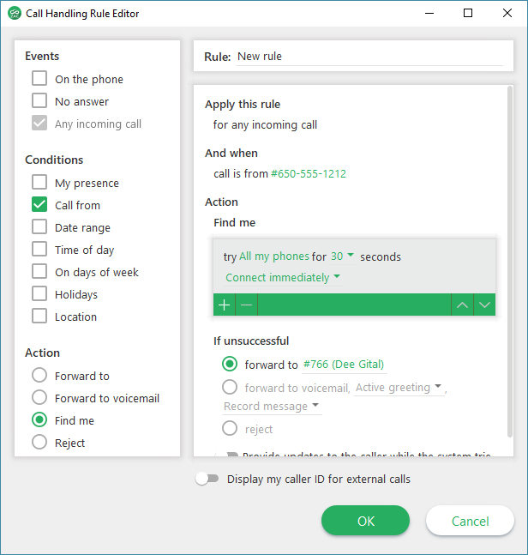Maximize the Call Handling Rule Editor window
The width and height of the screenshot is (528, 555).
[468, 14]
